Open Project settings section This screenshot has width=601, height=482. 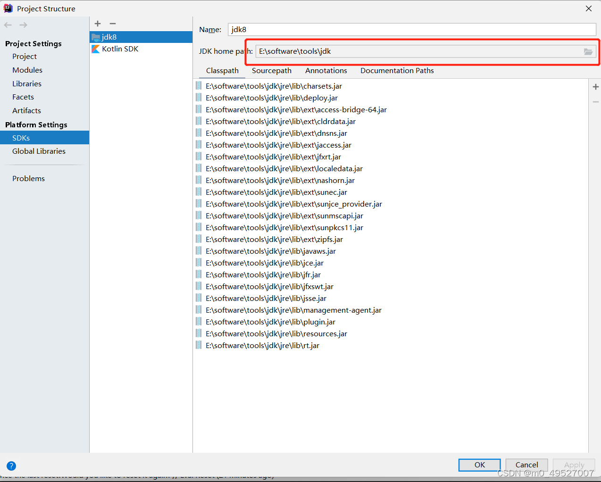[25, 57]
